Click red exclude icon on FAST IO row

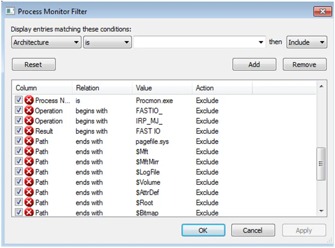tap(29, 131)
